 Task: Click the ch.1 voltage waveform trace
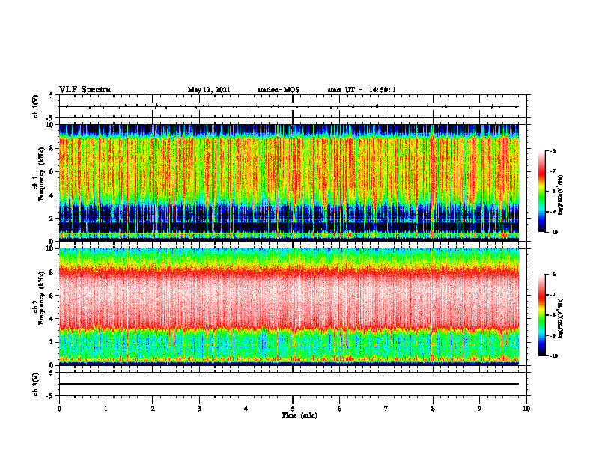coord(289,106)
